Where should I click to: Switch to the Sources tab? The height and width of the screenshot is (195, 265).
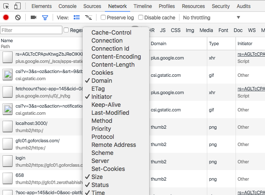92,6
